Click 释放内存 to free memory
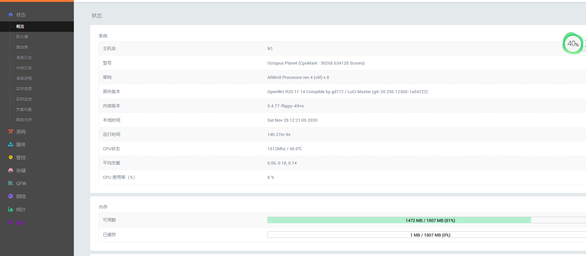Viewport: 586px width, 256px height. [x=24, y=120]
